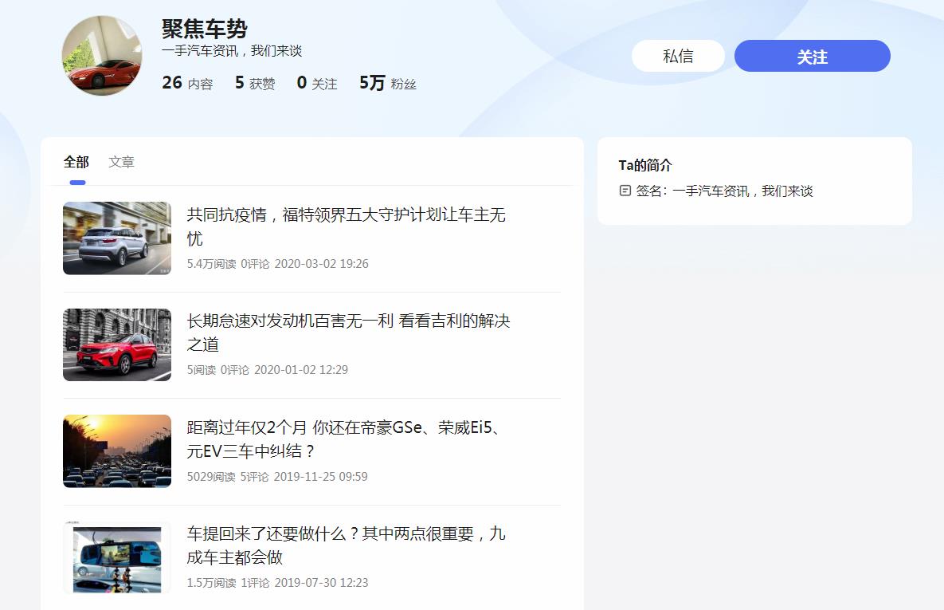
Task: Click the signature icon in Ta的简介
Action: pyautogui.click(x=625, y=191)
